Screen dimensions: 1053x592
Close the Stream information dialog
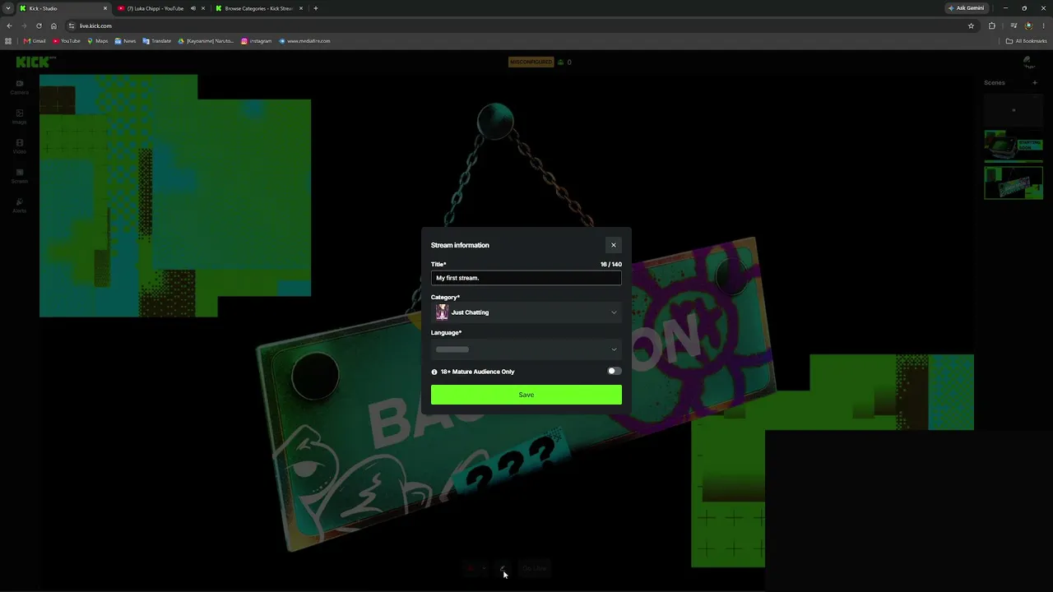point(613,245)
